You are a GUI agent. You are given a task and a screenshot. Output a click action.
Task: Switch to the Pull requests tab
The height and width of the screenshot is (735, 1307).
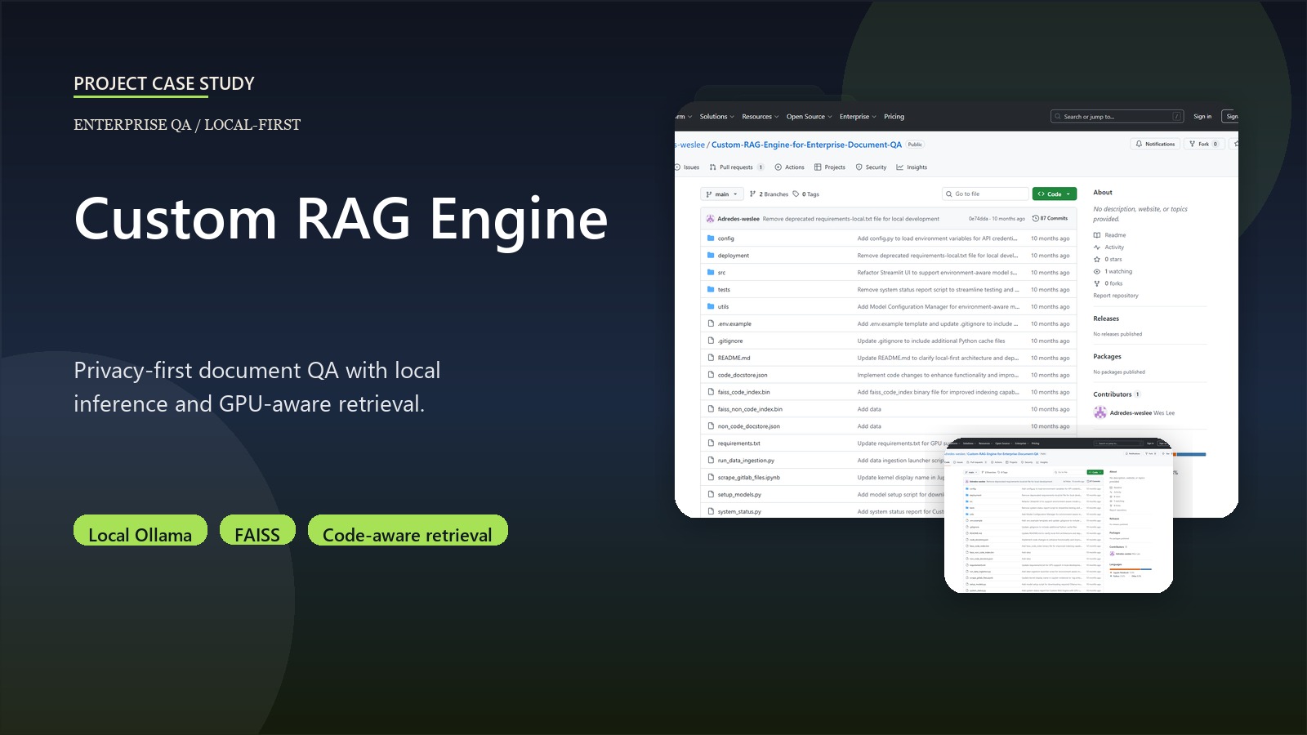(735, 167)
